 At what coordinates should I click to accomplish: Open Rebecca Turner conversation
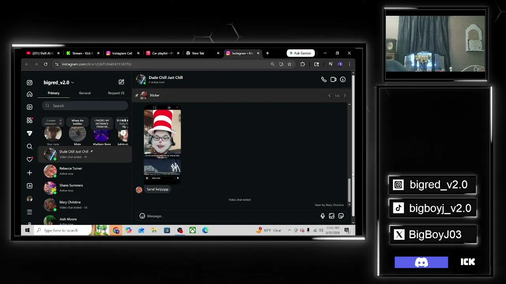click(x=85, y=171)
